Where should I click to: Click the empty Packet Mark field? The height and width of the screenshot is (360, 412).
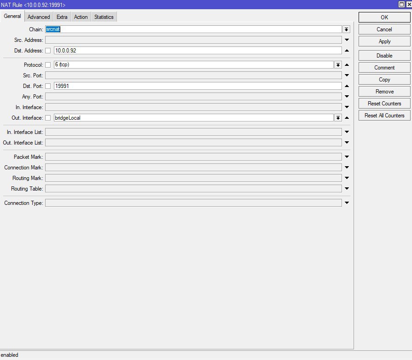tap(193, 157)
